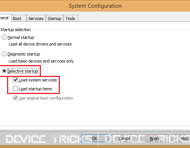Viewport: 190px width, 148px height.
Task: Click the greyed-out Use original boot configuration checkbox
Action: [x=15, y=98]
